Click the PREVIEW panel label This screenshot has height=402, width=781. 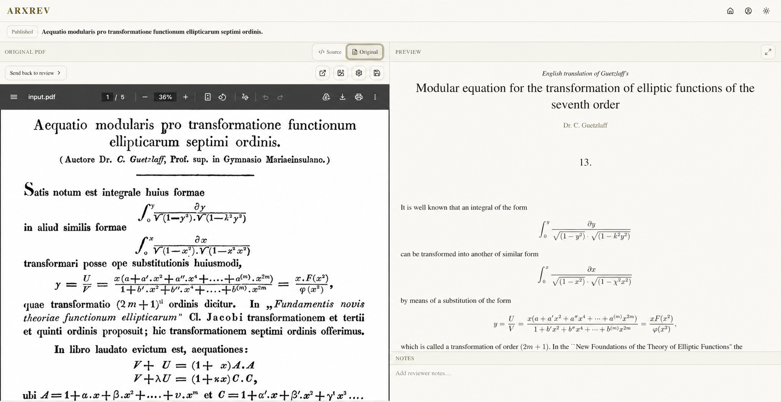pyautogui.click(x=408, y=52)
